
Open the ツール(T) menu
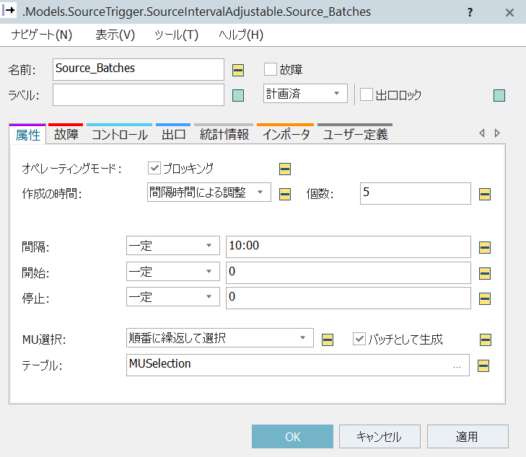(x=176, y=35)
